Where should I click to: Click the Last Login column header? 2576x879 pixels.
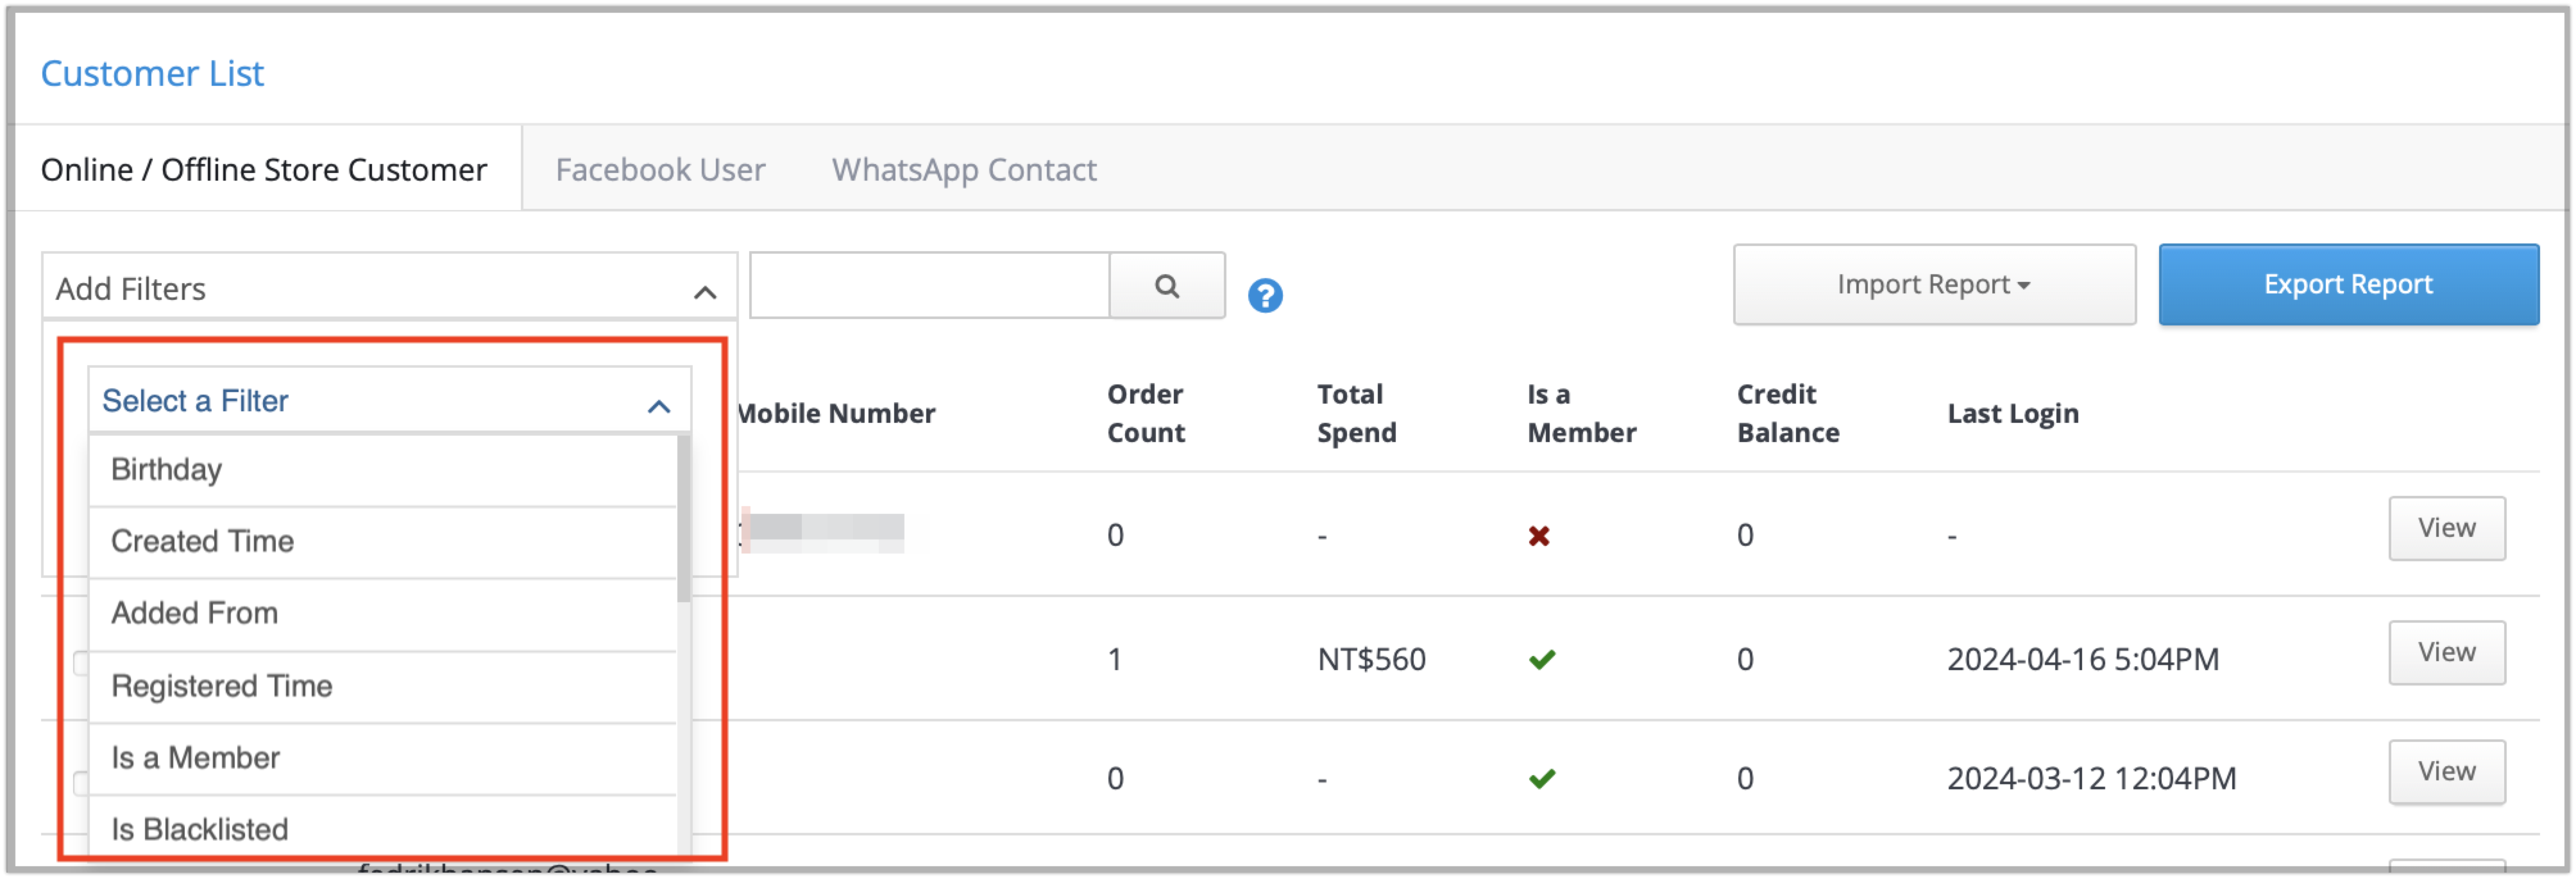tap(2013, 413)
